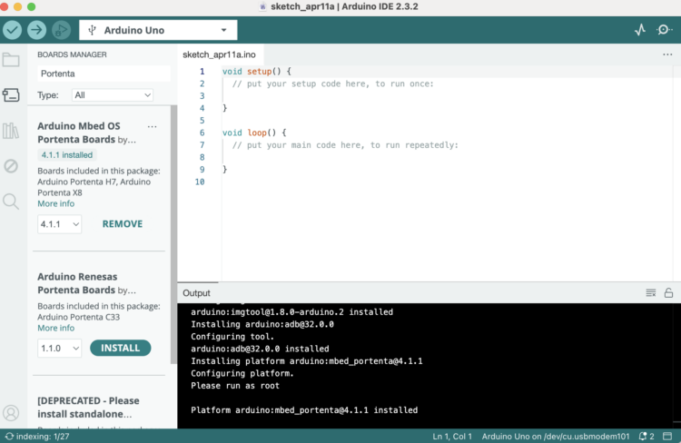The image size is (681, 443).
Task: Click the Ln 1, Col 1 status entry
Action: click(x=452, y=436)
